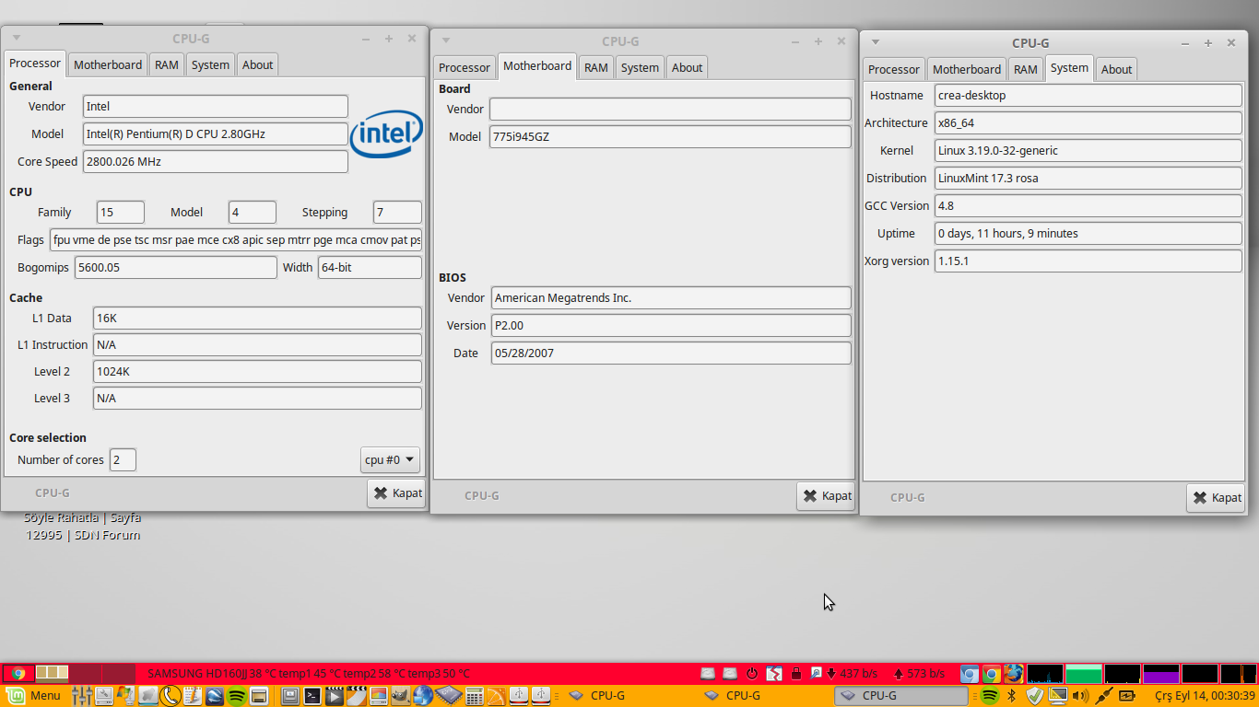This screenshot has height=707, width=1259.
Task: Switch to System tab in left CPU-G window
Action: pyautogui.click(x=210, y=64)
